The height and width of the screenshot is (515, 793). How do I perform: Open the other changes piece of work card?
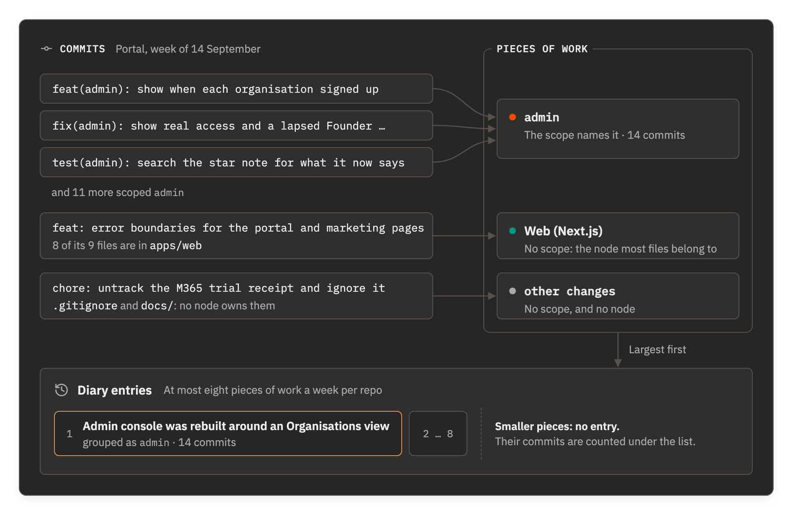tap(618, 296)
